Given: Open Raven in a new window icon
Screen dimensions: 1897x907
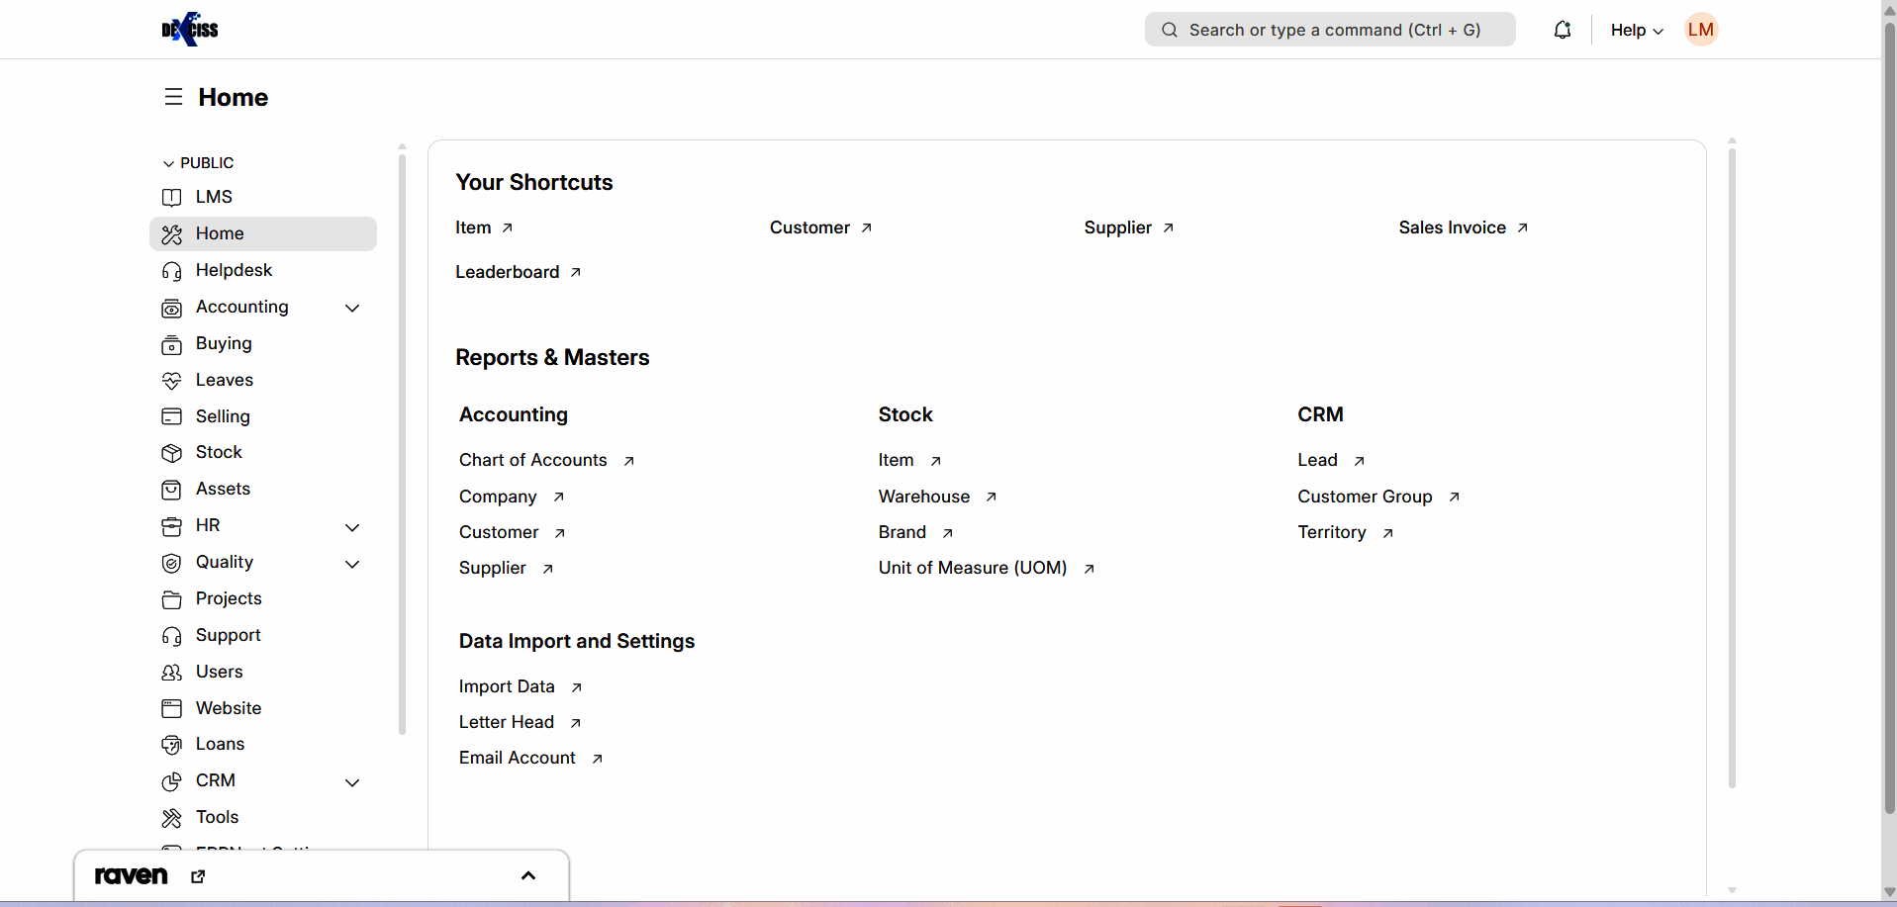Looking at the screenshot, I should pyautogui.click(x=198, y=876).
